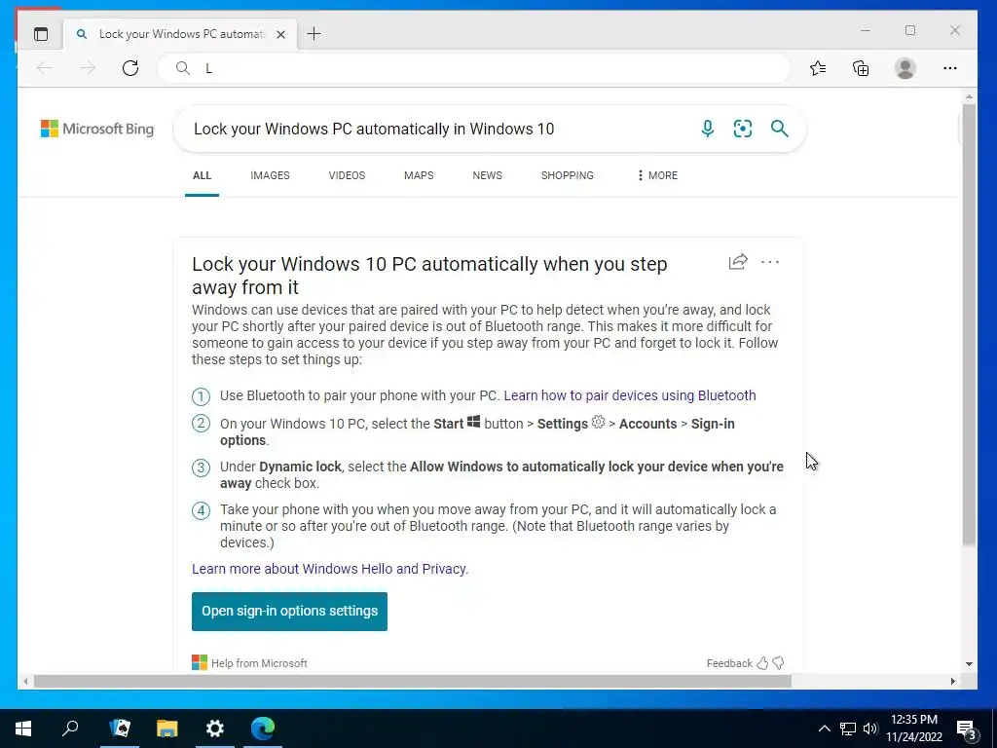Click the Microsoft Bing logo
This screenshot has height=748, width=997.
point(97,129)
